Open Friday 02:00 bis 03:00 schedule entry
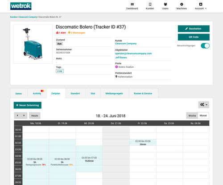Image resolution: width=223 pixels, height=185 pixels. pyautogui.click(x=143, y=143)
